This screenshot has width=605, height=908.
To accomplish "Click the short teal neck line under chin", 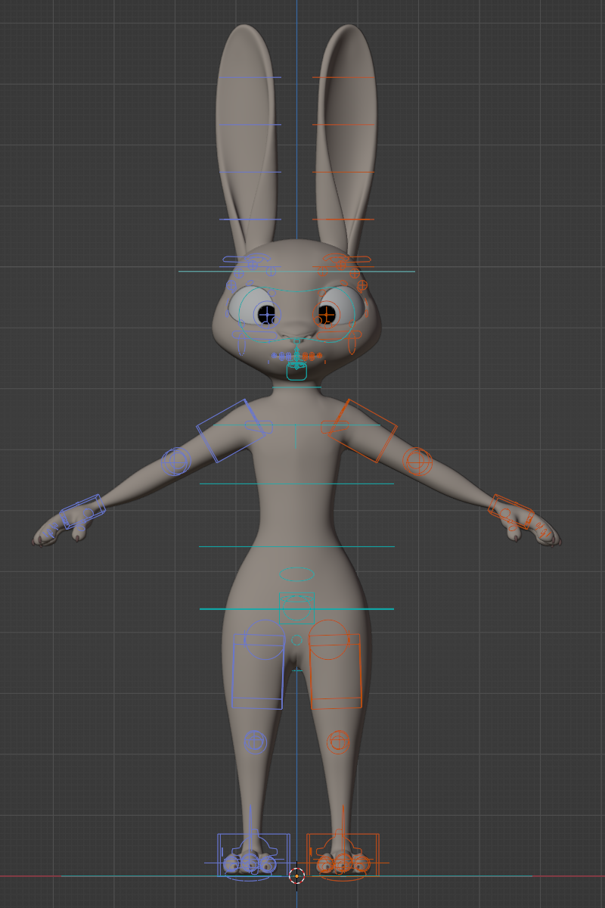I will tap(296, 387).
